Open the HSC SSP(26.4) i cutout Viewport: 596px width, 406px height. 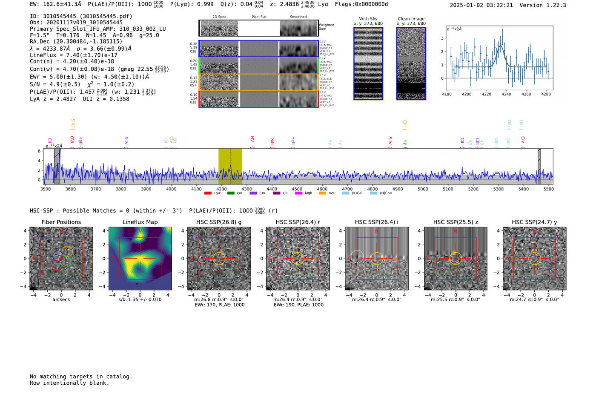(x=377, y=259)
